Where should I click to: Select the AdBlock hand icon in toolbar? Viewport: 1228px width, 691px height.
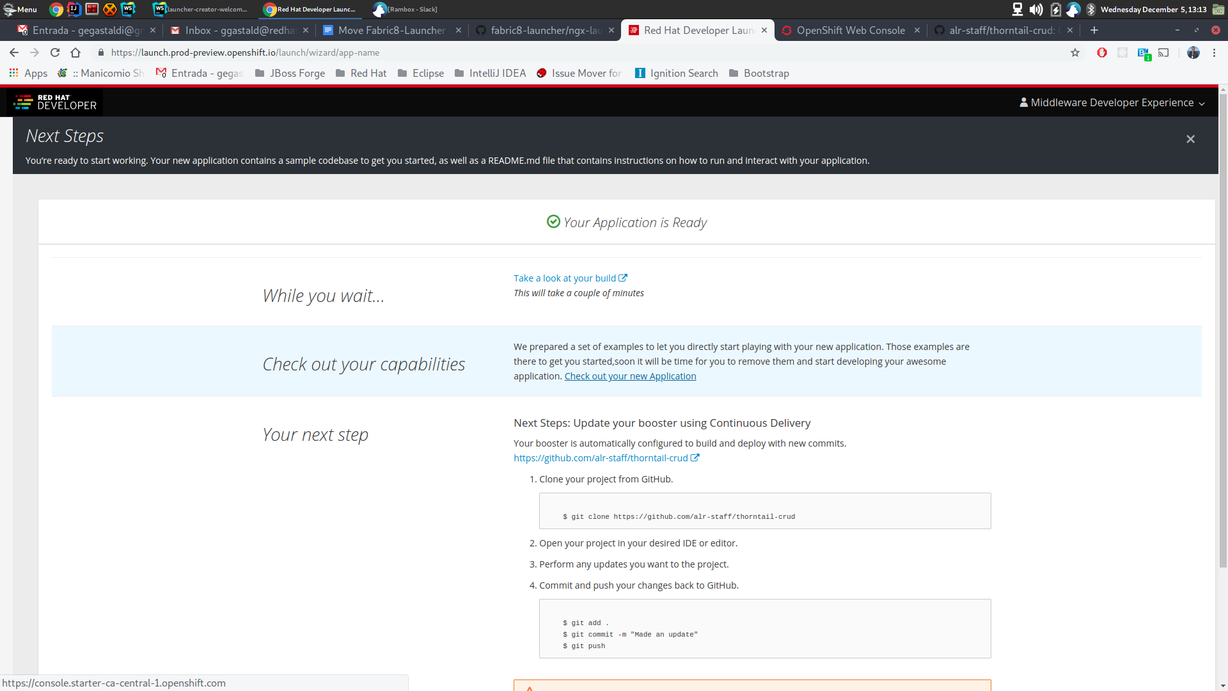tap(1101, 52)
